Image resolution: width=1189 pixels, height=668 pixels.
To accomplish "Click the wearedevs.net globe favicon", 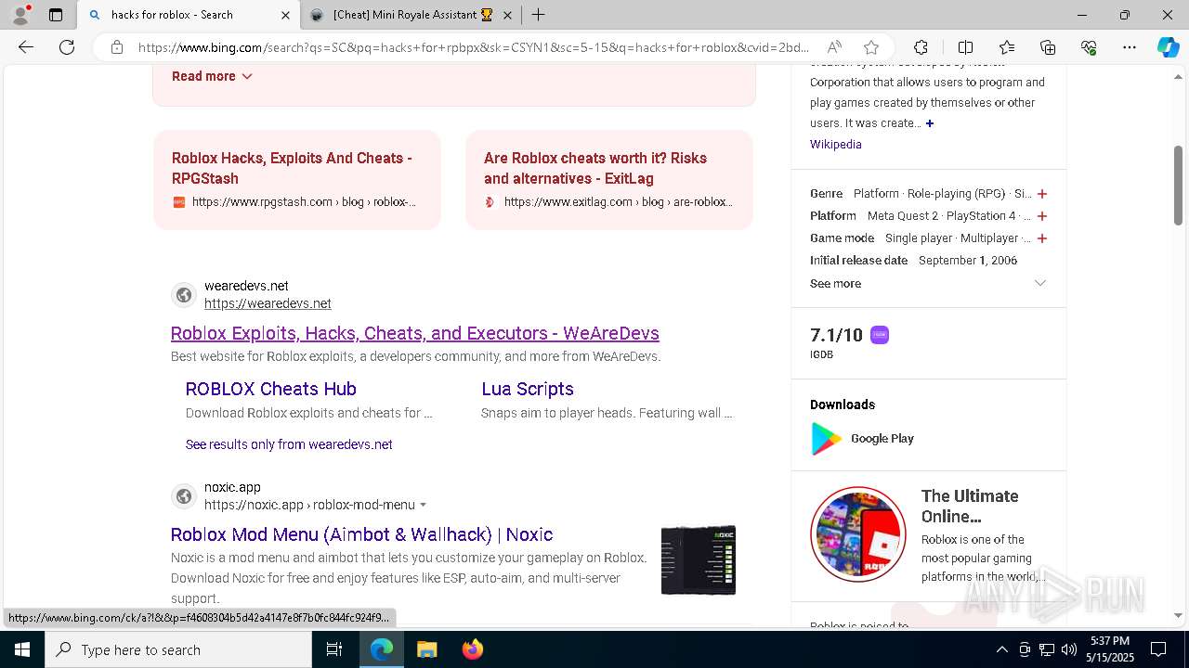I will [x=184, y=295].
